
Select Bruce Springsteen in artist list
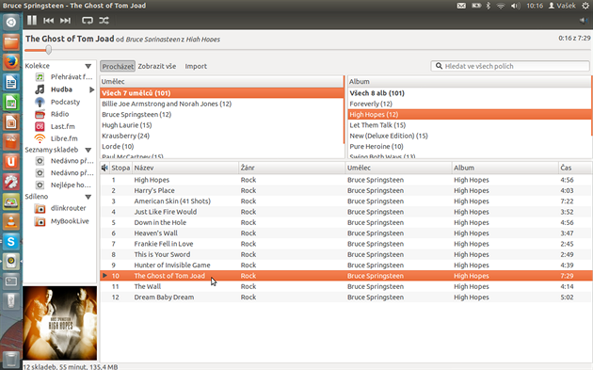point(221,114)
